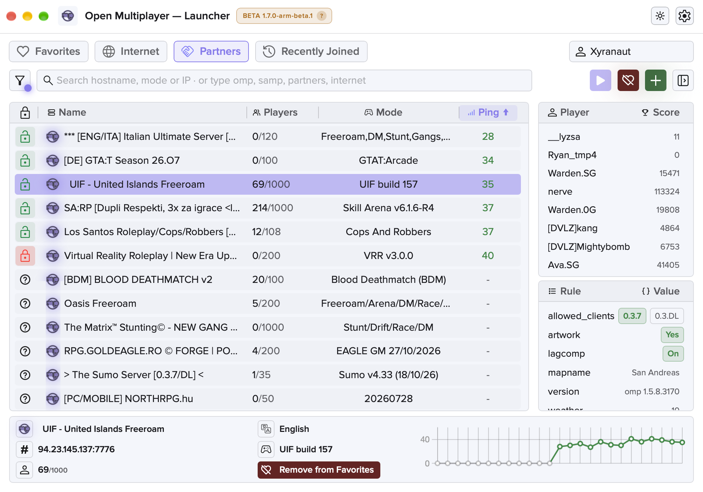Image resolution: width=703 pixels, height=492 pixels.
Task: Click the gamepad icon beside UIF build 157
Action: tap(266, 449)
